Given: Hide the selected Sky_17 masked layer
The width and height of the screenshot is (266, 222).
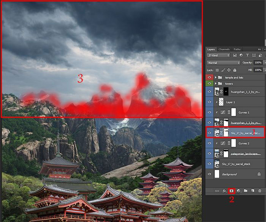Looking at the screenshot, I should coord(209,133).
